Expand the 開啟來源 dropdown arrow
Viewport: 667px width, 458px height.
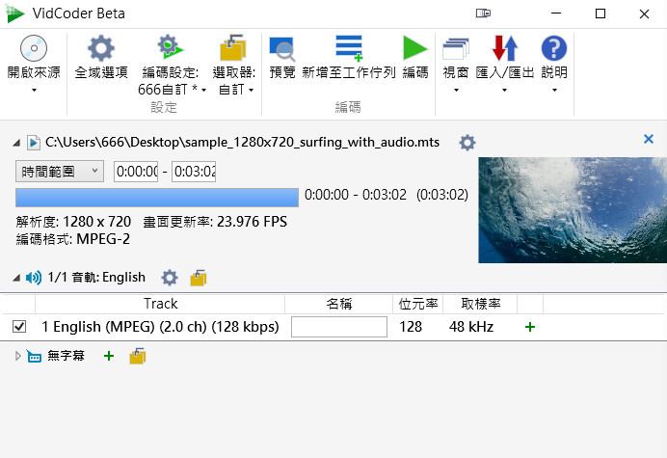[34, 91]
